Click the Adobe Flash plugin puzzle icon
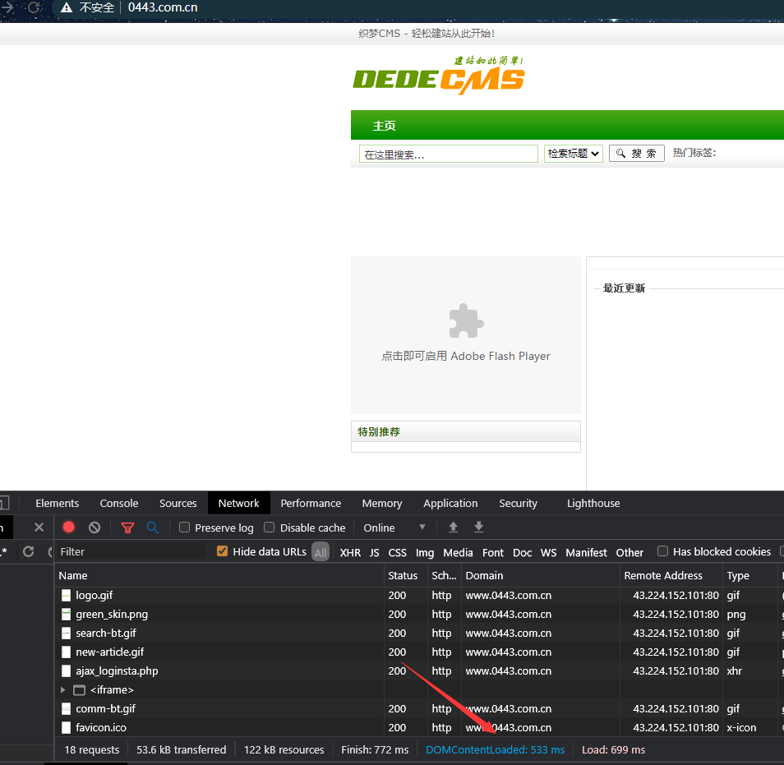The width and height of the screenshot is (784, 765). (466, 321)
